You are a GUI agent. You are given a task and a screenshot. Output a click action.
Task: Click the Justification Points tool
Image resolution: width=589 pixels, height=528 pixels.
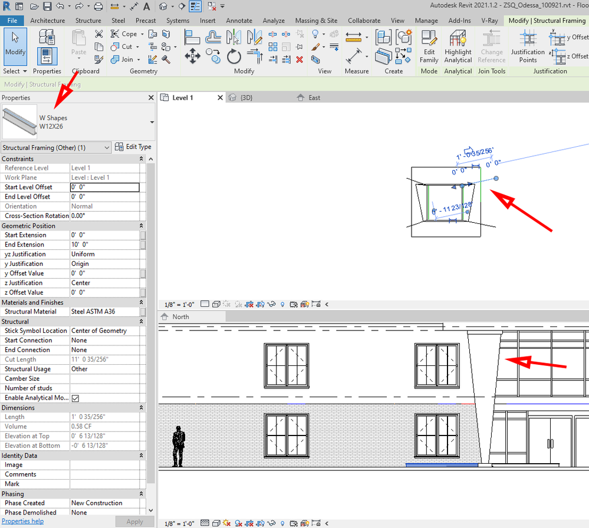527,47
